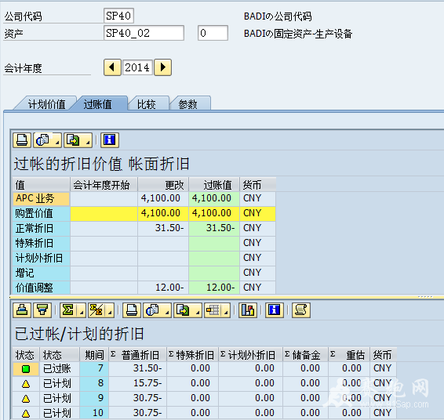444x420 pixels.
Task: Click the 资产 input field SP40_02
Action: coord(144,33)
